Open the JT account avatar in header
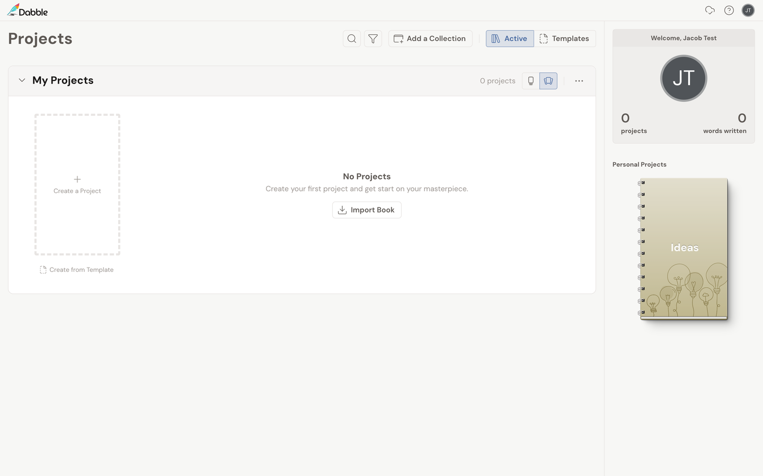The width and height of the screenshot is (763, 476). [x=748, y=10]
